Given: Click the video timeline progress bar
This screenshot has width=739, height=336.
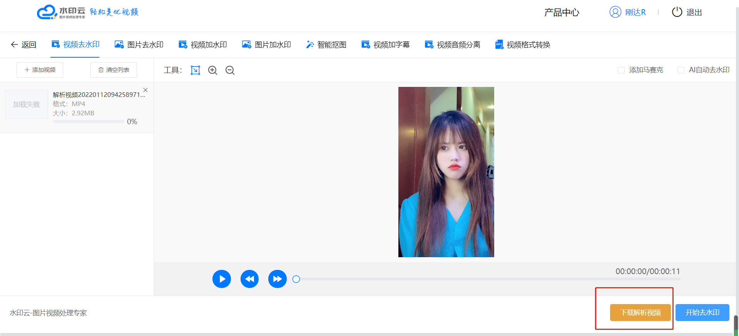Looking at the screenshot, I should pyautogui.click(x=488, y=279).
